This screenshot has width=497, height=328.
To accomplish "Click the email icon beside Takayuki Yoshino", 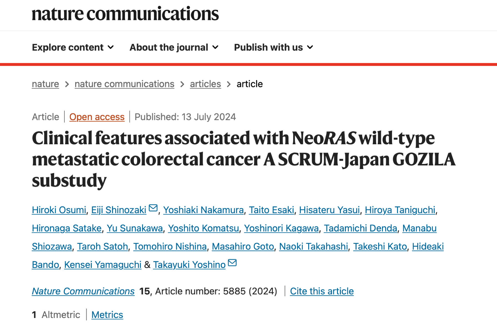I will point(233,263).
